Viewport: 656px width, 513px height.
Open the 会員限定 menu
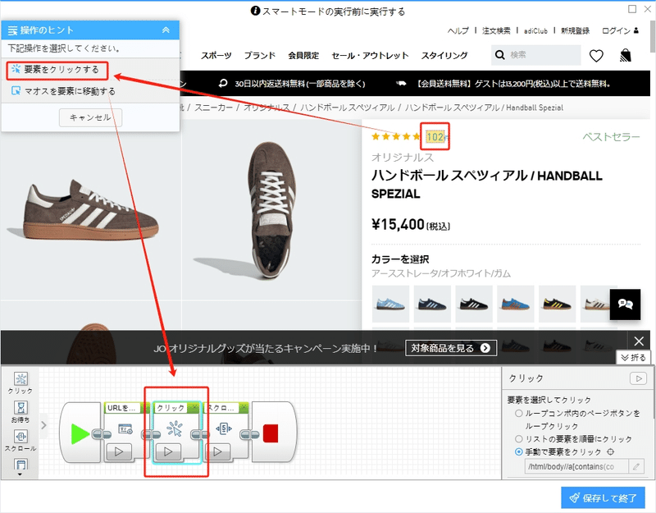303,55
